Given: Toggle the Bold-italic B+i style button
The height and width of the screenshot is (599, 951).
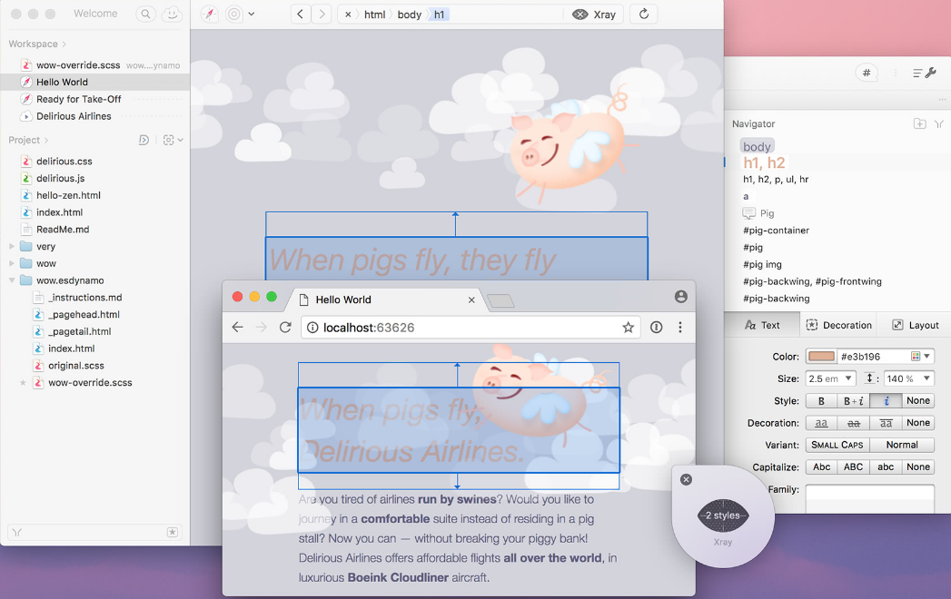Looking at the screenshot, I should (853, 401).
